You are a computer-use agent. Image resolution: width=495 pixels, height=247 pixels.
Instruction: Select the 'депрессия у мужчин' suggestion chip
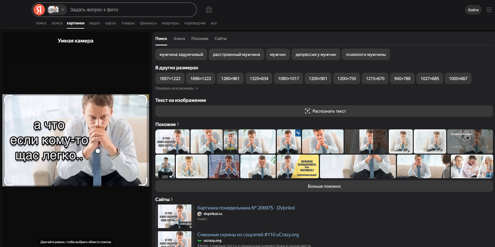pyautogui.click(x=316, y=54)
